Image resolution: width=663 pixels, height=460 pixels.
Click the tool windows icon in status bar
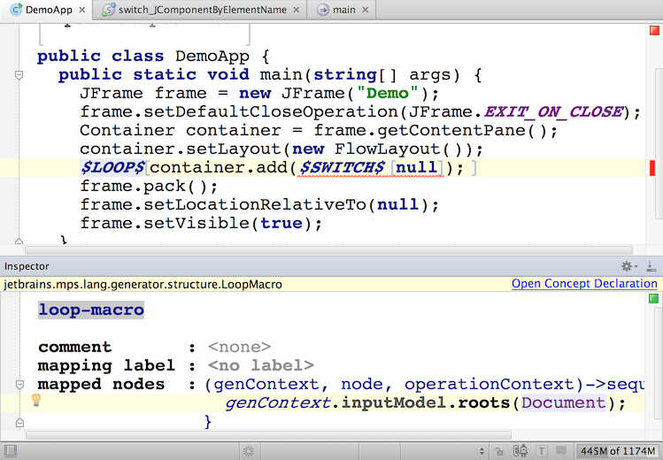click(10, 450)
